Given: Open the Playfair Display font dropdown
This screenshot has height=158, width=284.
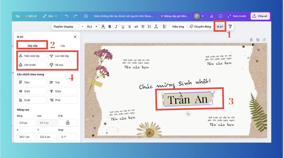Looking at the screenshot, I should 65,27.
